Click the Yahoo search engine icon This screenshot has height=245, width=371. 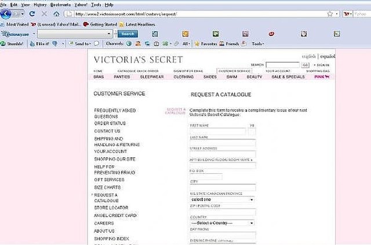pos(346,14)
